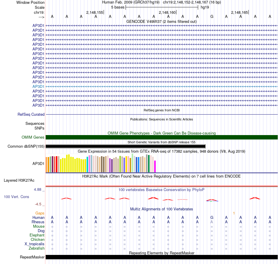
Task: Click the 100 Vert. Cons label
Action: click(16, 197)
